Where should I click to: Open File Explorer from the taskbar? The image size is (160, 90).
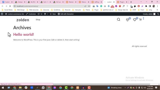coord(20,88)
